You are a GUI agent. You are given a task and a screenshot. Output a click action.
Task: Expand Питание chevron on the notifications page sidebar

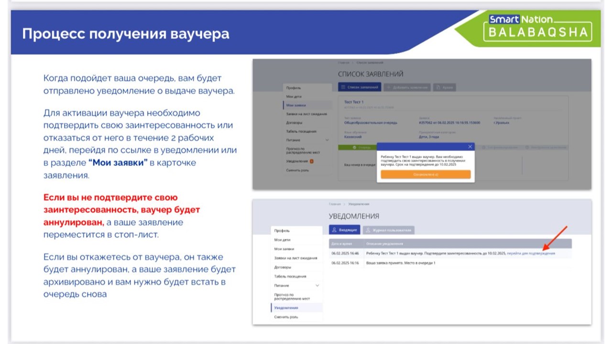coord(317,286)
